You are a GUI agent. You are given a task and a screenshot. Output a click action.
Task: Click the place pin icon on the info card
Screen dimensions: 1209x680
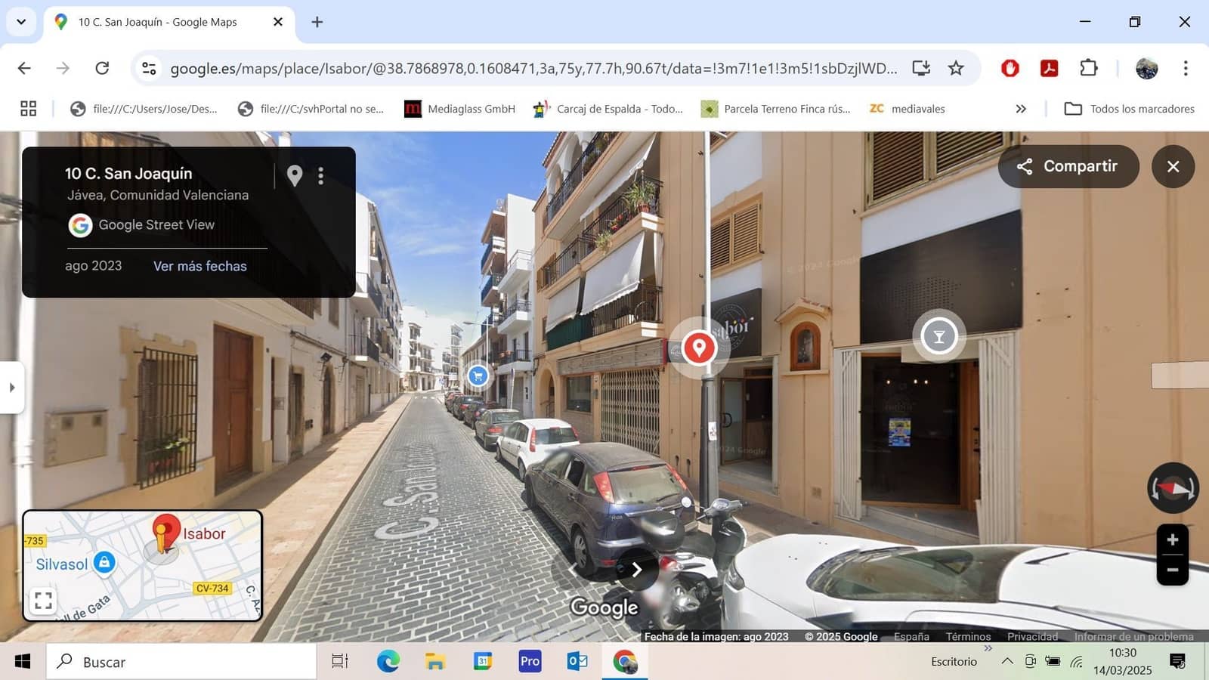(294, 175)
